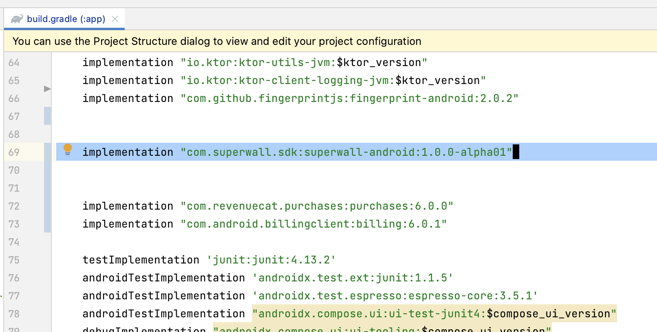Viewport: 657px width, 332px height.
Task: Click the androidx.test.ext:junit:1.1.5 dependency
Action: click(x=353, y=278)
